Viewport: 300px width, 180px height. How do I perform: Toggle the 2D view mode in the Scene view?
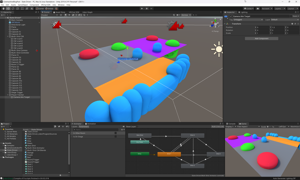click(x=60, y=15)
